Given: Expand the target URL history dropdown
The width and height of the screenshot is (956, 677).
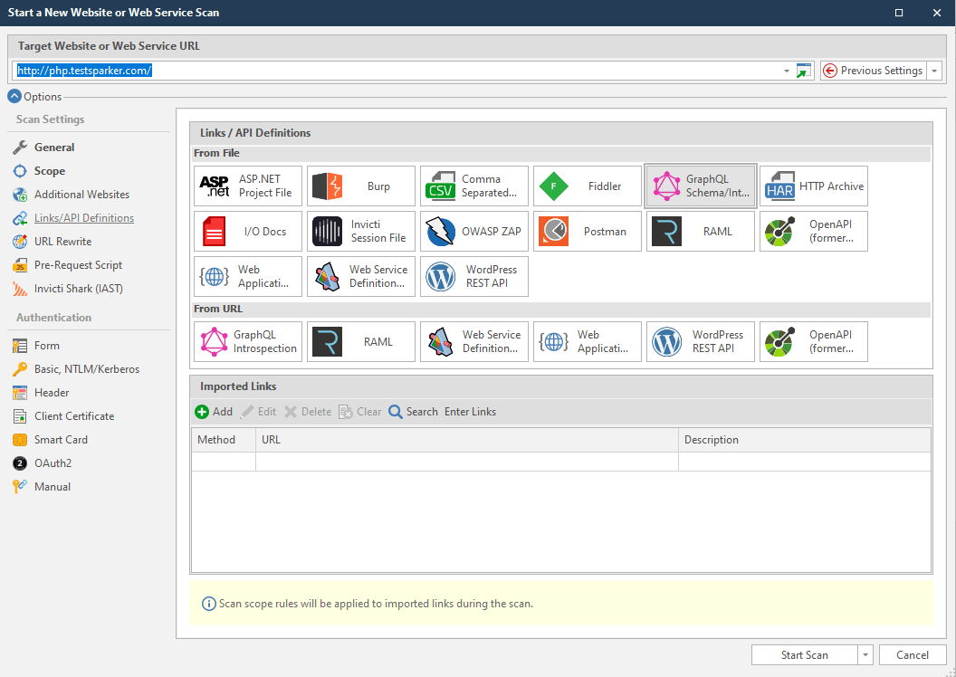Looking at the screenshot, I should click(785, 70).
